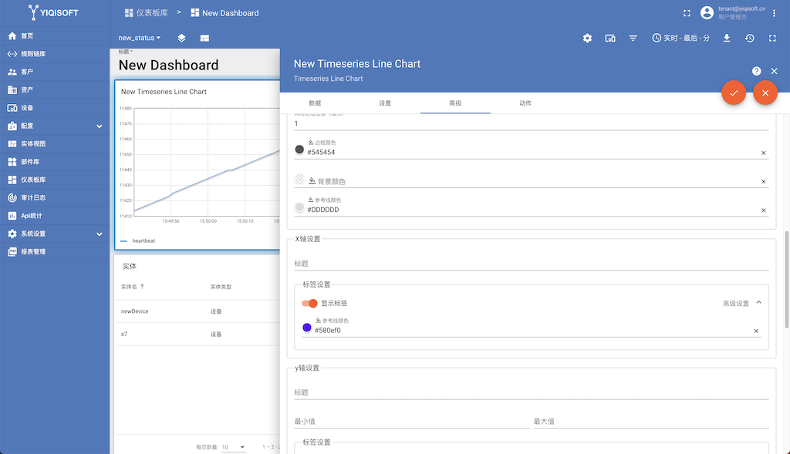Switch to 高级 tab
The height and width of the screenshot is (454, 790).
[x=455, y=103]
